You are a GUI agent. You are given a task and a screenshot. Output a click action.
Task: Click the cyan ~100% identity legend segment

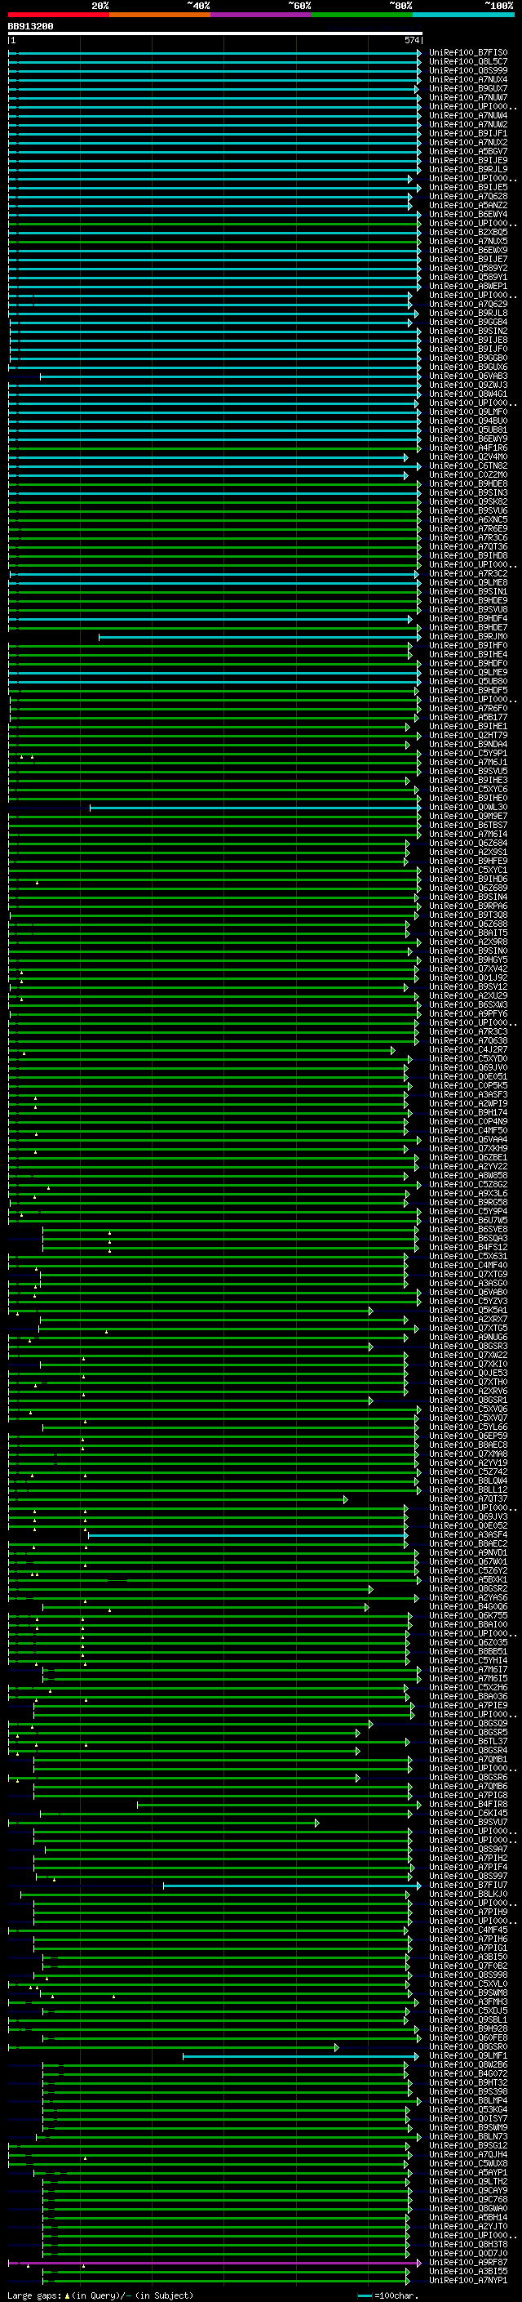click(464, 15)
